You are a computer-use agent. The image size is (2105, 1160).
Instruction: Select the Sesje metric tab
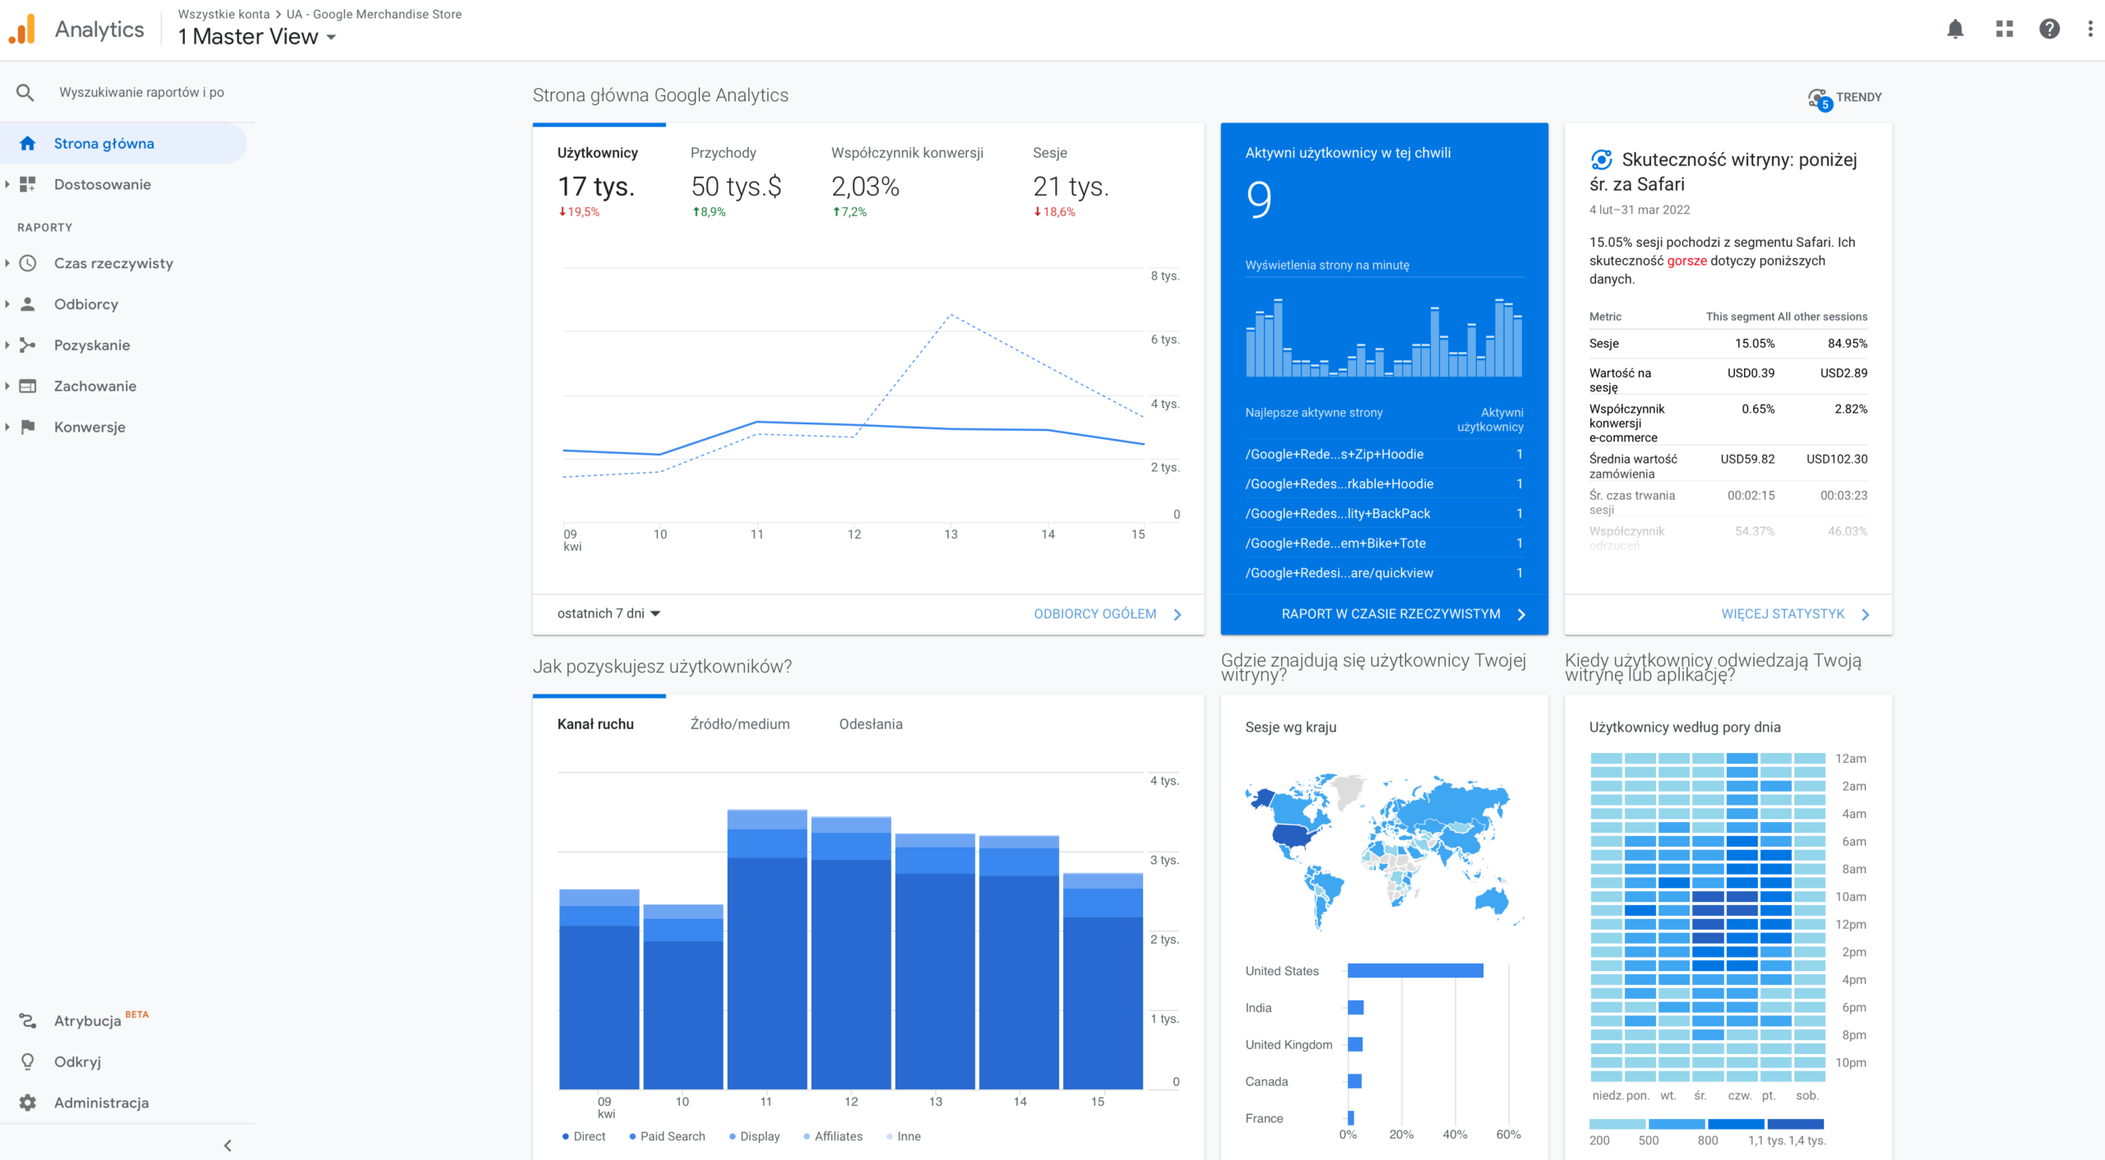coord(1071,181)
